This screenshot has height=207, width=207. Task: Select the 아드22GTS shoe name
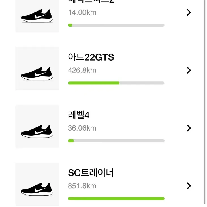click(x=91, y=57)
